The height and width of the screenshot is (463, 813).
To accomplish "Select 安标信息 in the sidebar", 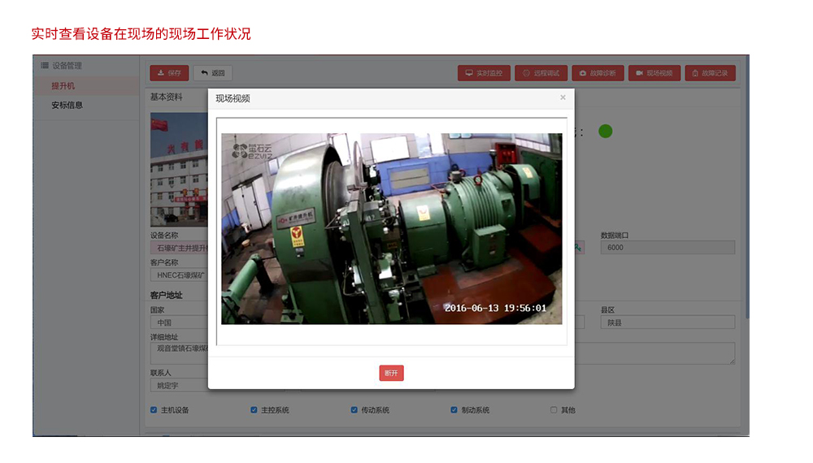I will 67,105.
